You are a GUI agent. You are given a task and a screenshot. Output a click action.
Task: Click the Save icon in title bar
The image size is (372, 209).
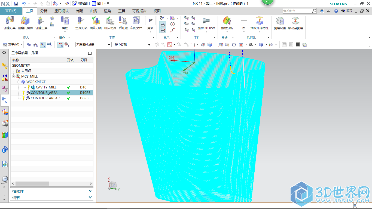coord(16,4)
